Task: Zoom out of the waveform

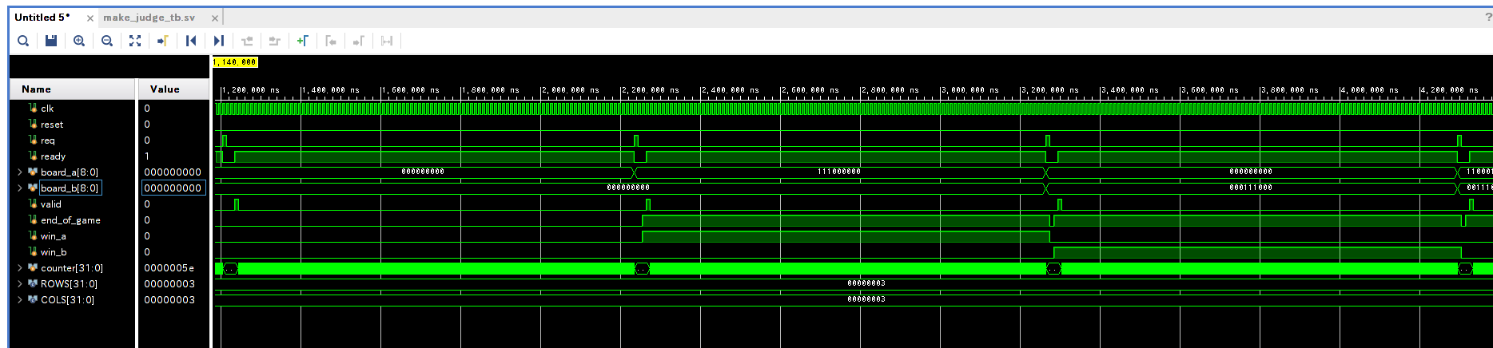Action: 107,41
